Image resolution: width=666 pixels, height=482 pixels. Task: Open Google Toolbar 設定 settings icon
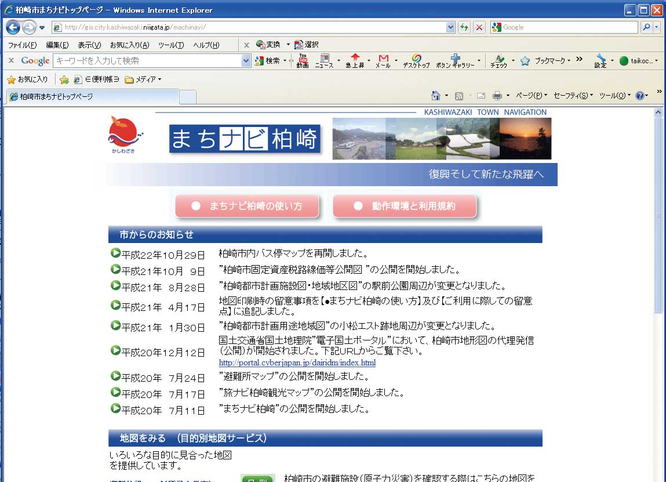click(x=601, y=60)
